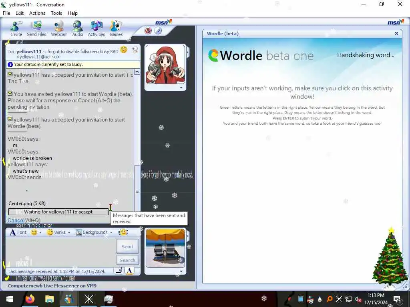
Task: Click 'Computernewb Live Messenger on VM9' footer
Action: point(52,285)
